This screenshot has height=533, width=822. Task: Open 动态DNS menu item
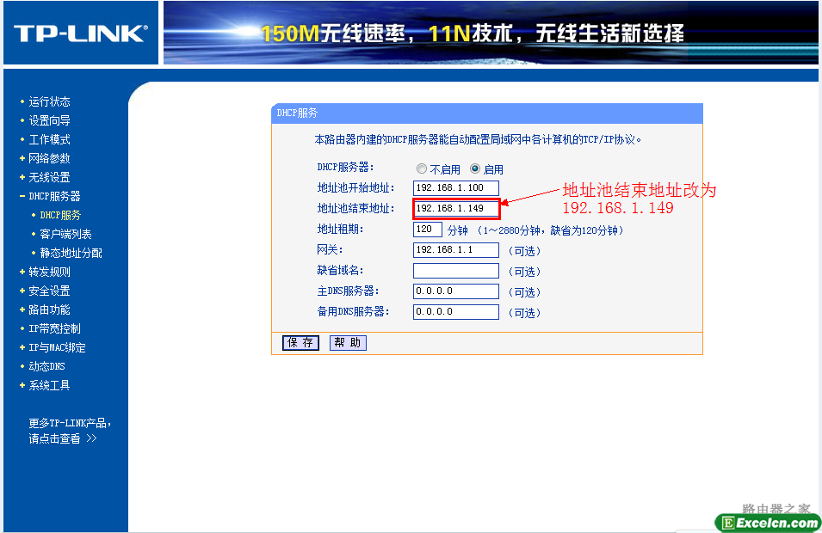(46, 366)
